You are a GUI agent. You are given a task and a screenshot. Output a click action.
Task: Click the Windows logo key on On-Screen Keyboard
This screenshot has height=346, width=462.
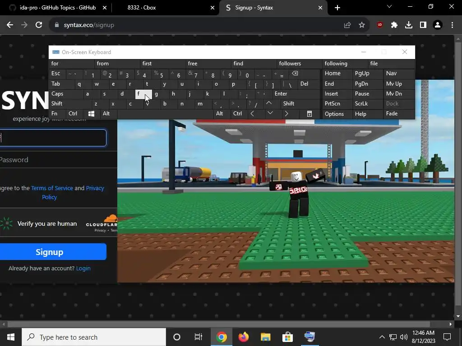pyautogui.click(x=91, y=114)
